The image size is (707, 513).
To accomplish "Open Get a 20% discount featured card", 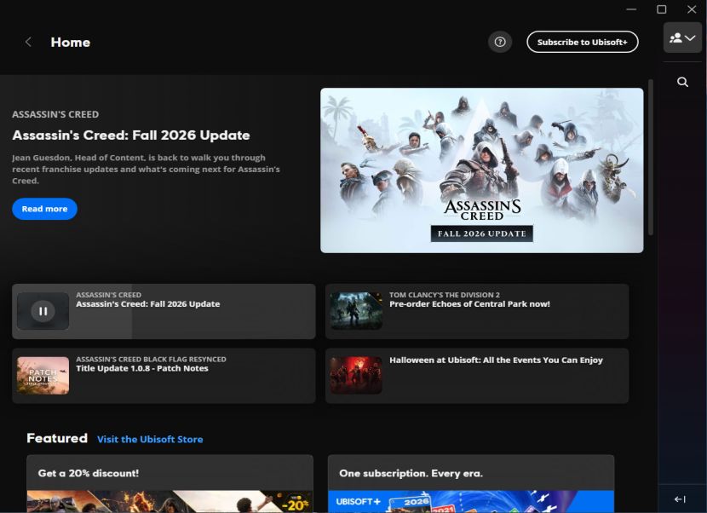I will (170, 484).
